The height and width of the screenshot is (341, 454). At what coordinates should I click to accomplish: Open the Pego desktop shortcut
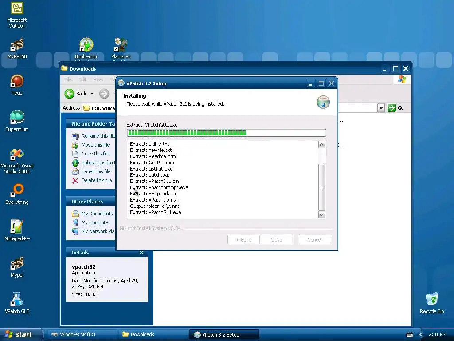point(17,85)
